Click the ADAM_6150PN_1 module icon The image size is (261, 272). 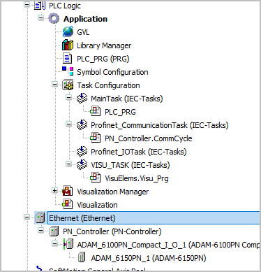point(82,257)
